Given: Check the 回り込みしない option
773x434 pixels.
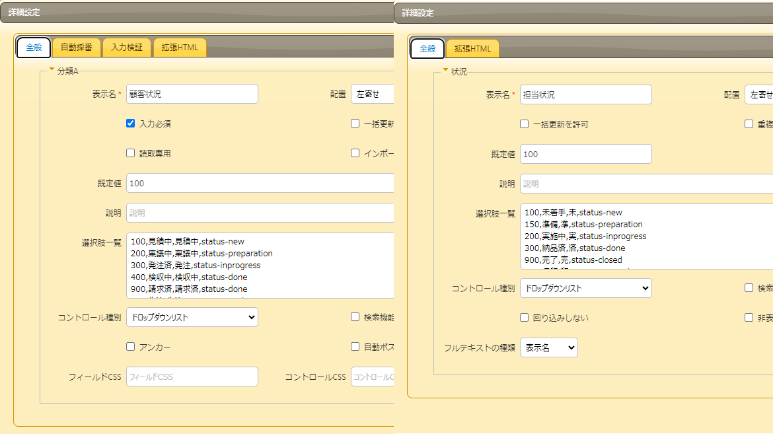Looking at the screenshot, I should pyautogui.click(x=525, y=318).
